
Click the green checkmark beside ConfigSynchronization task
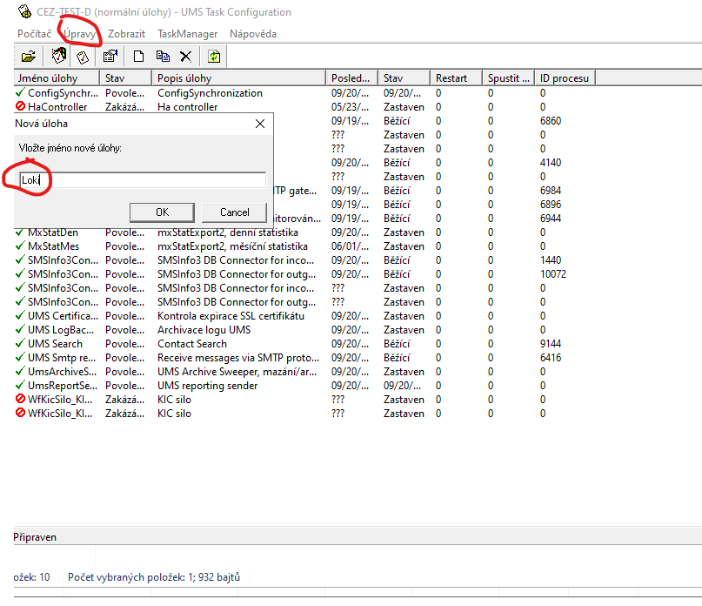click(20, 93)
